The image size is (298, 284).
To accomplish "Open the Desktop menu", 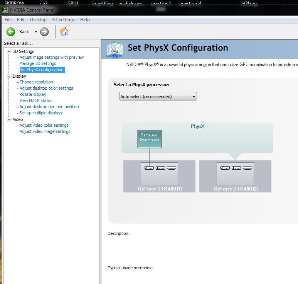I will 38,20.
